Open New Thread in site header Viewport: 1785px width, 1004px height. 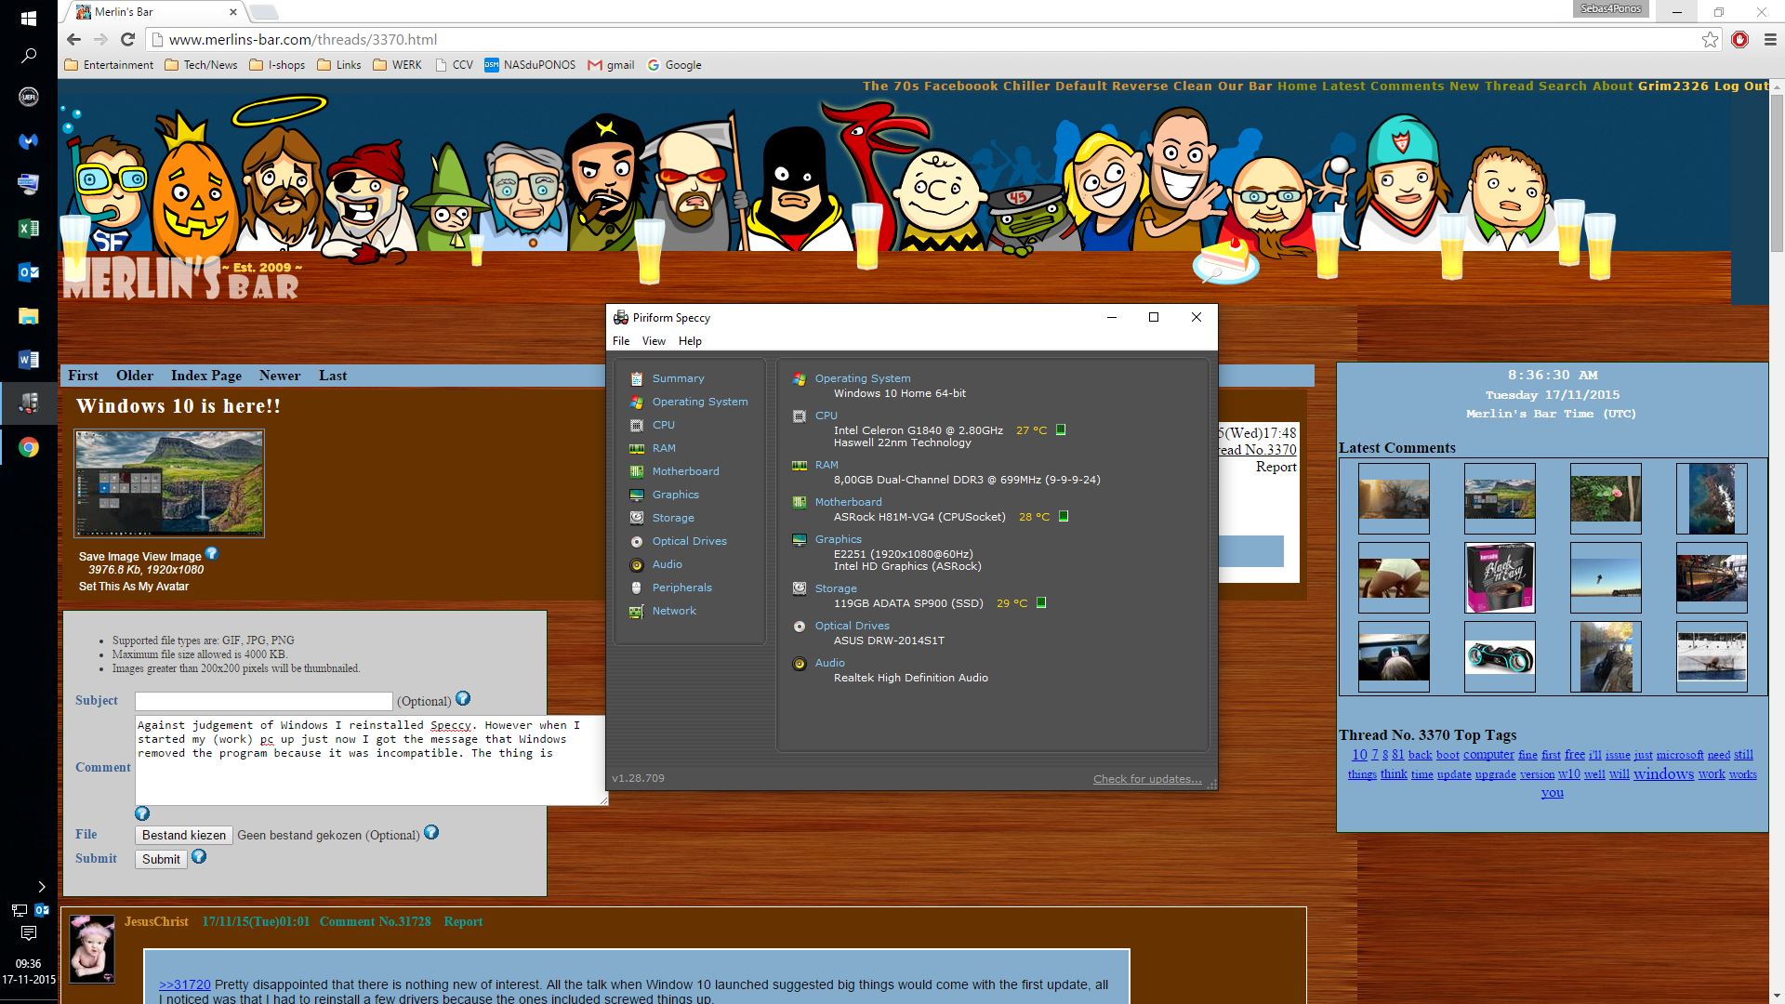1491,86
